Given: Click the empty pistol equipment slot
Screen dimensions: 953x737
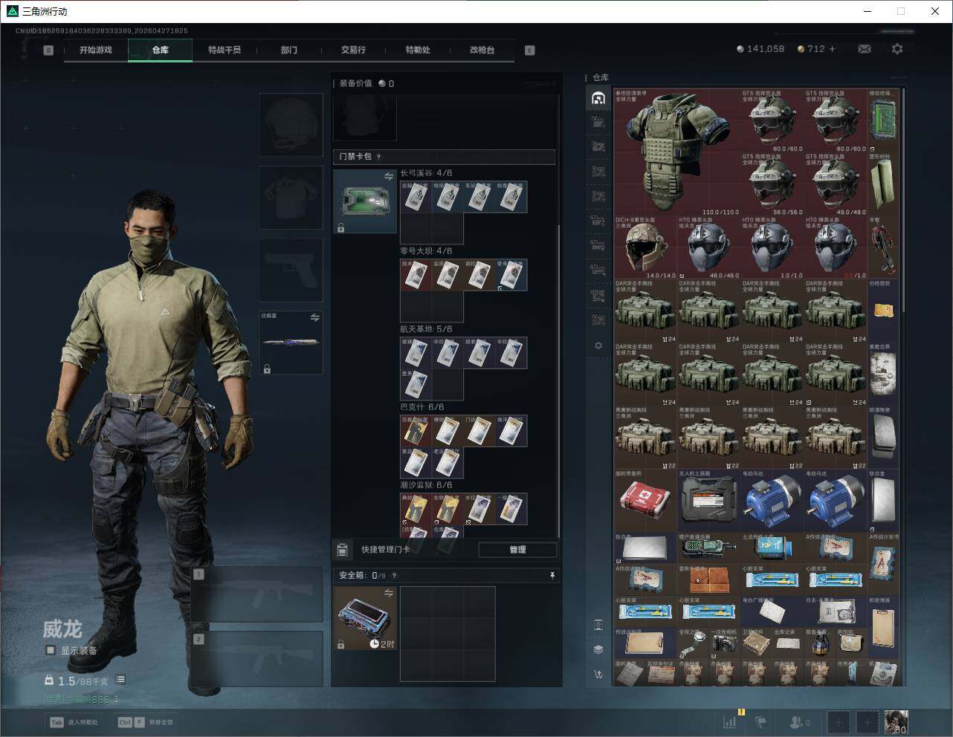Looking at the screenshot, I should coord(291,270).
